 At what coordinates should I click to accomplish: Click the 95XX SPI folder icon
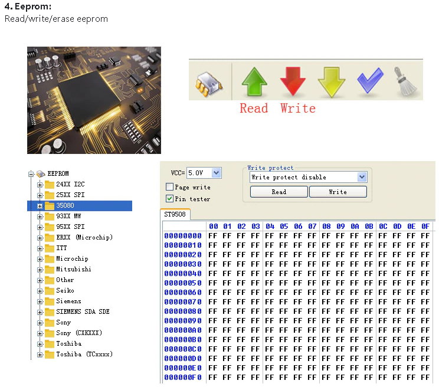(50, 227)
